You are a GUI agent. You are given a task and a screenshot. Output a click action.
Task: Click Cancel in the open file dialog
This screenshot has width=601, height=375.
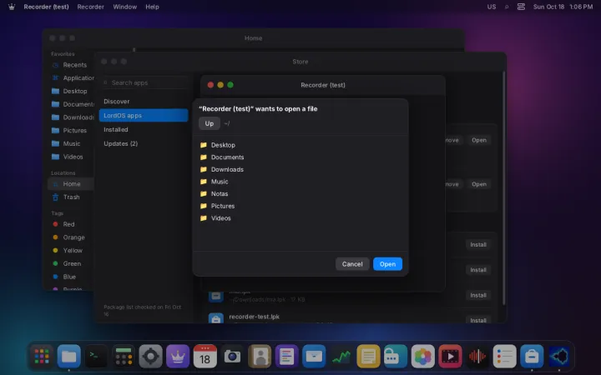[352, 264]
